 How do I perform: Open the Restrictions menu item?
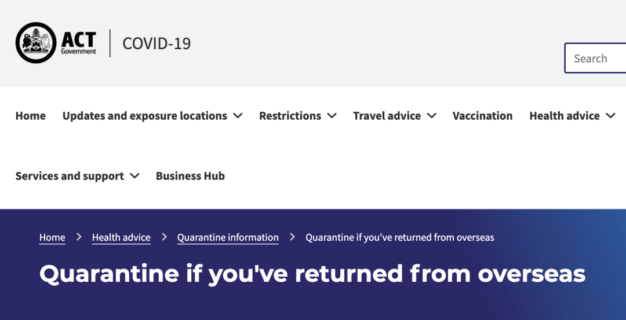290,116
